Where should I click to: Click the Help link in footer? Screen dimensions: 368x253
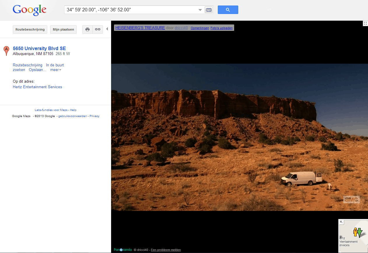point(73,110)
